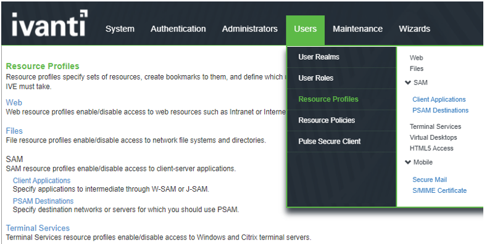Click PSAM Destinations in the flyout submenu

441,110
